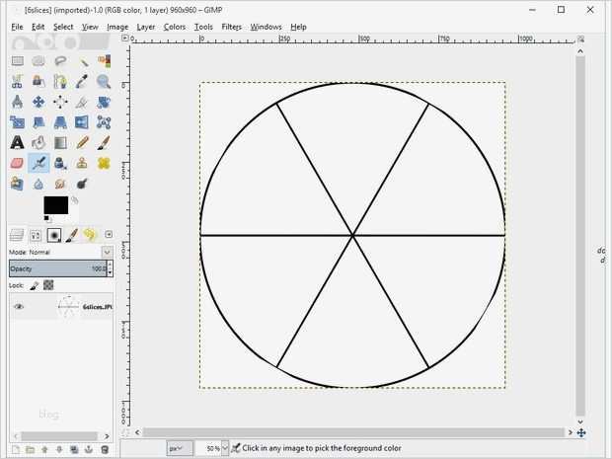The image size is (612, 459).
Task: Select the Heal tool
Action: 104,163
